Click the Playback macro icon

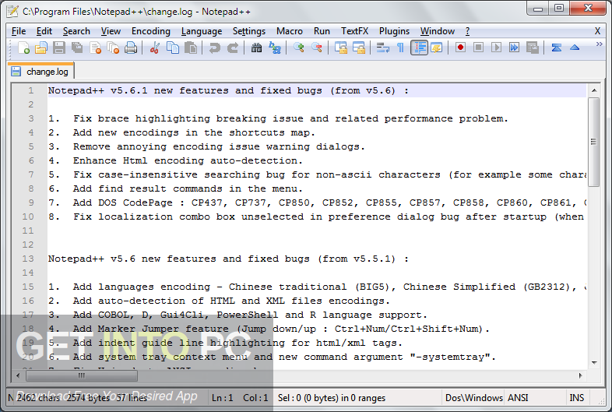496,48
